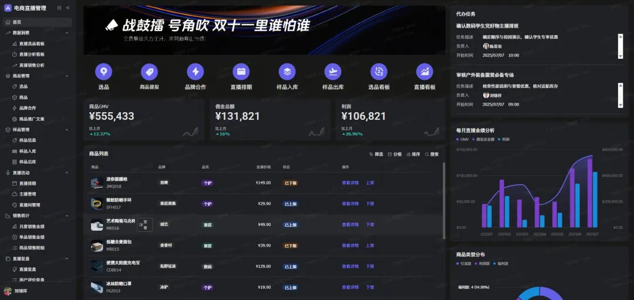Click the edit icon in sidebar header
The height and width of the screenshot is (300, 634).
(x=59, y=8)
